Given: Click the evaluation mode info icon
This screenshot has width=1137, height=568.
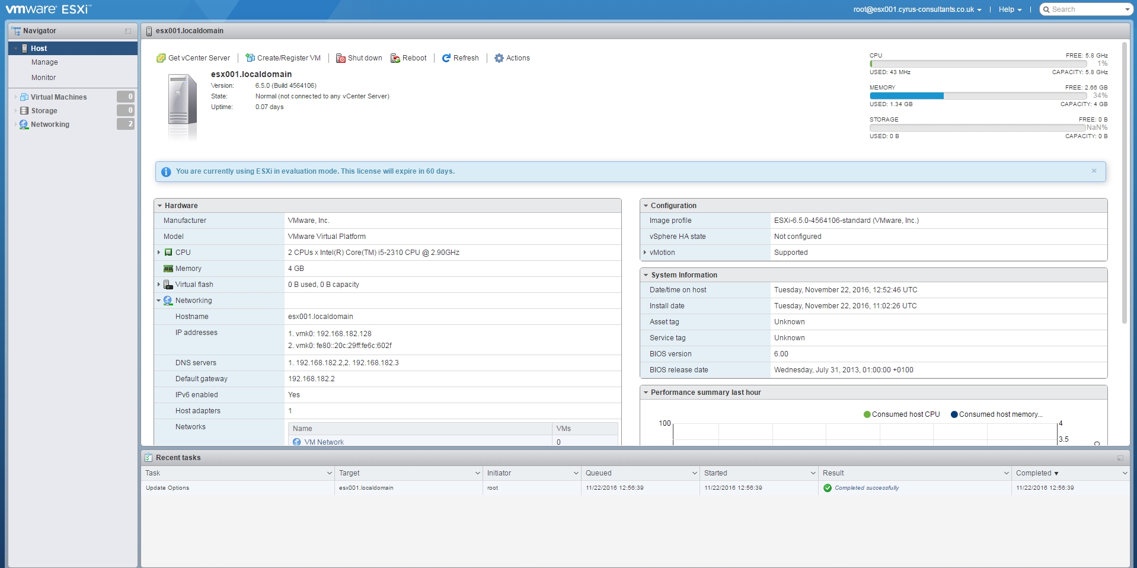Looking at the screenshot, I should tap(166, 172).
